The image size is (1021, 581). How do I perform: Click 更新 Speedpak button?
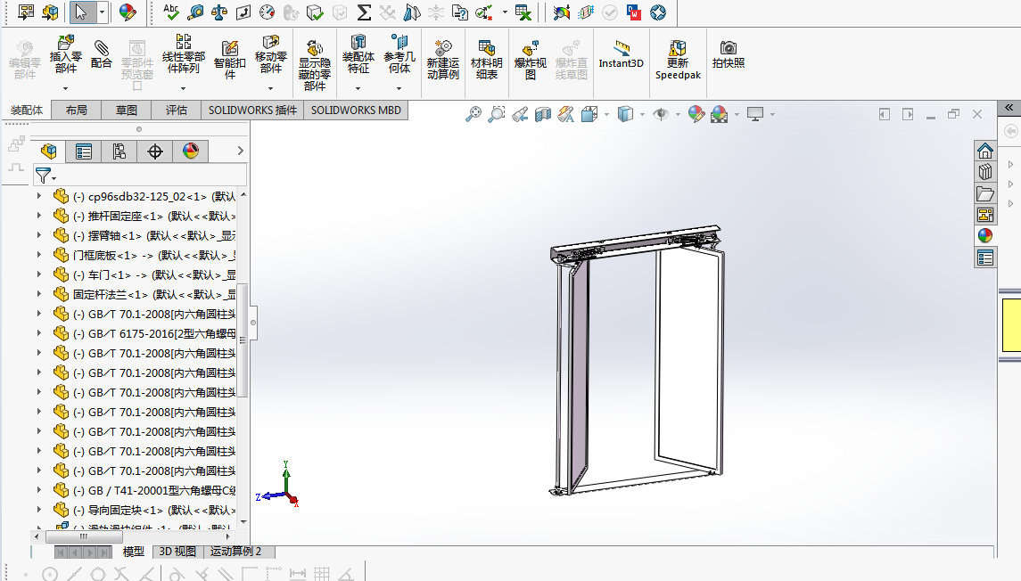[678, 60]
